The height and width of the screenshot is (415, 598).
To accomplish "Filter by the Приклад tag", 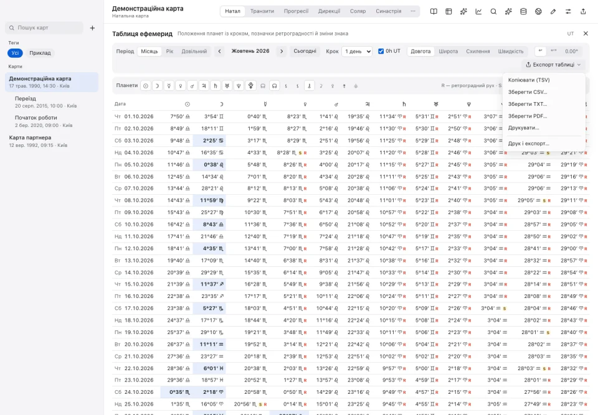I will tap(40, 53).
